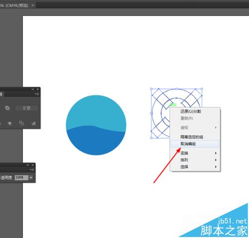Choose 取消编组 to ungroup selection
The height and width of the screenshot is (238, 249).
tap(195, 144)
